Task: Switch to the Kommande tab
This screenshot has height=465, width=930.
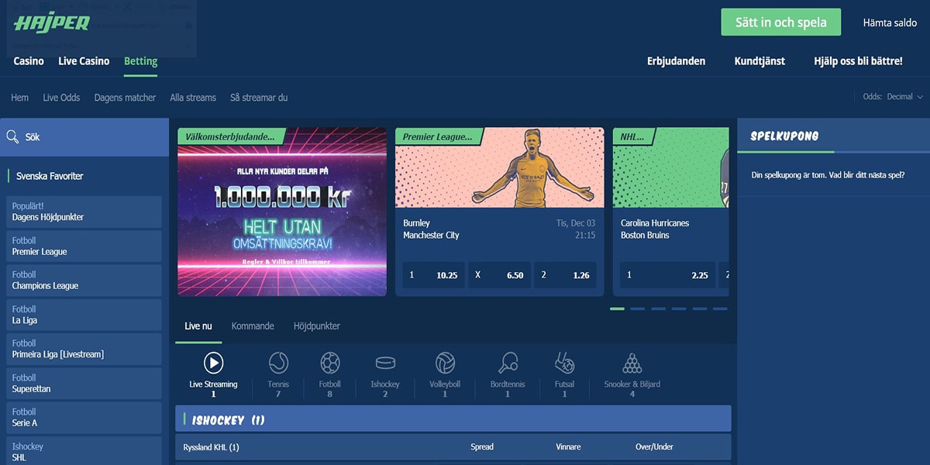Action: tap(253, 326)
